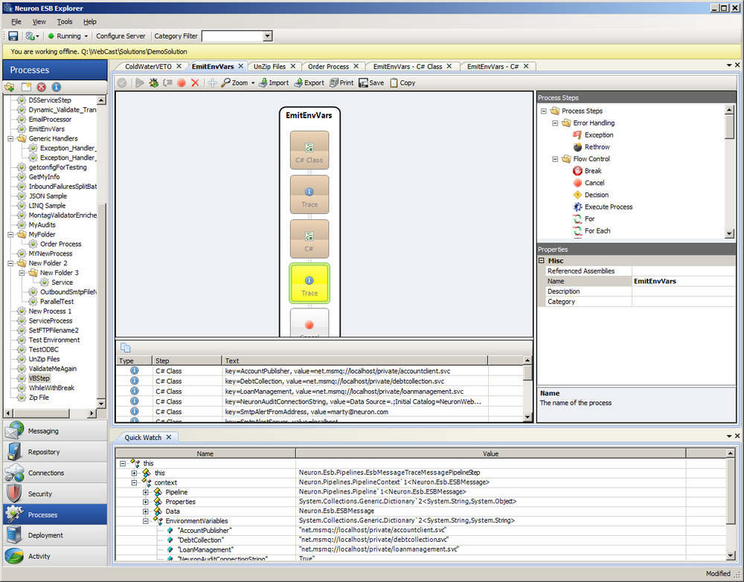Select the highlighted yellow Trace step
Image resolution: width=744 pixels, height=582 pixels.
(310, 283)
